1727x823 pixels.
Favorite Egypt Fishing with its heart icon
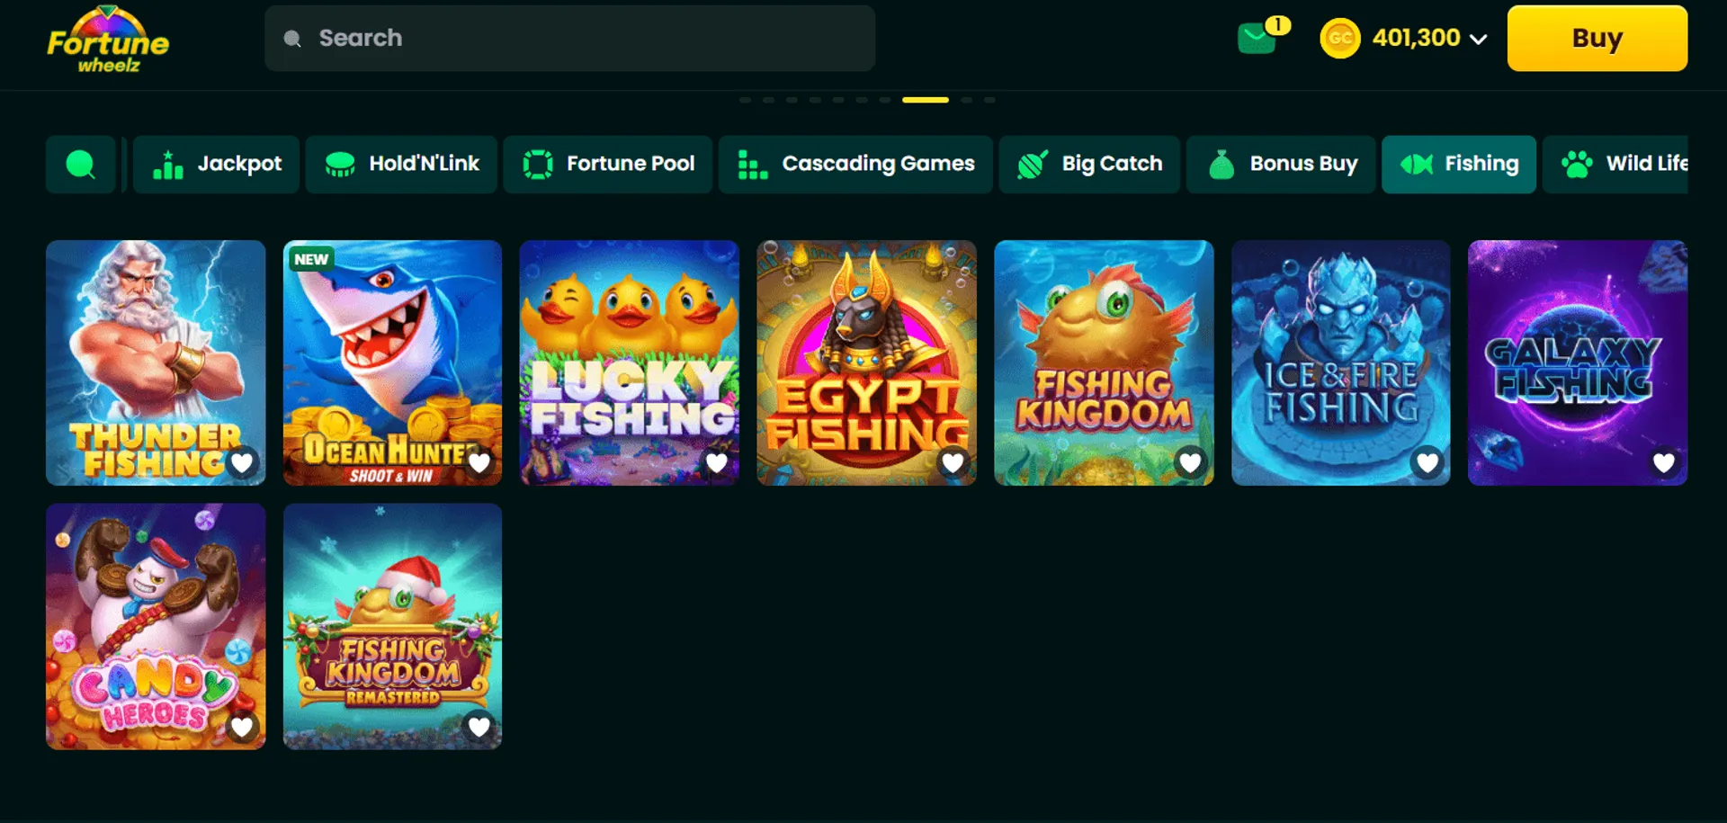[x=953, y=462]
